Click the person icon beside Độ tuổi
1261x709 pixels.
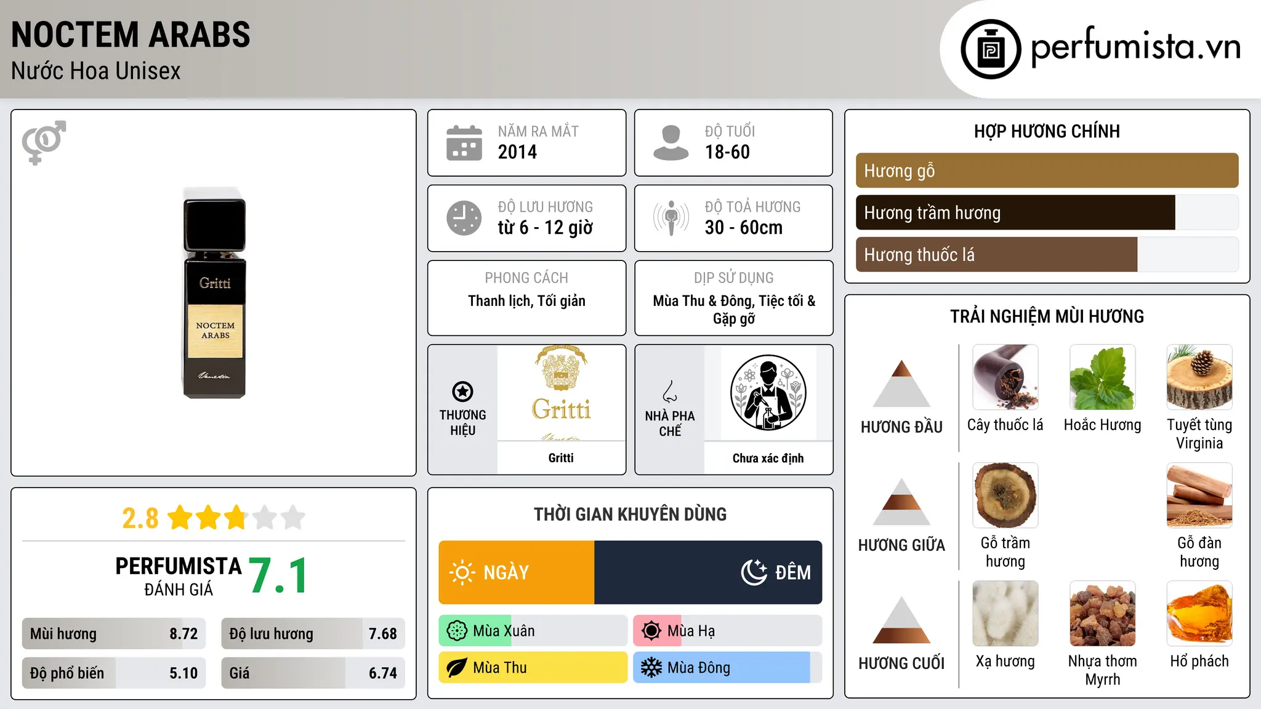pyautogui.click(x=671, y=143)
